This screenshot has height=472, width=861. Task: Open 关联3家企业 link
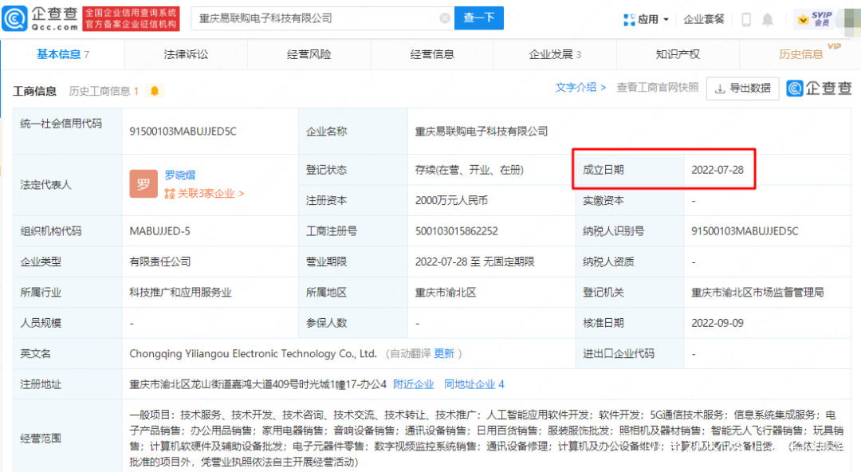tap(204, 194)
